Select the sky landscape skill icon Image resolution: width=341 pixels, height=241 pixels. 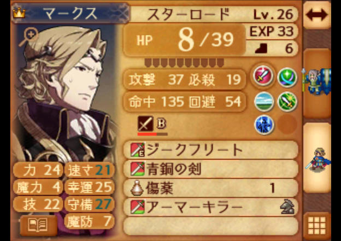point(264,102)
